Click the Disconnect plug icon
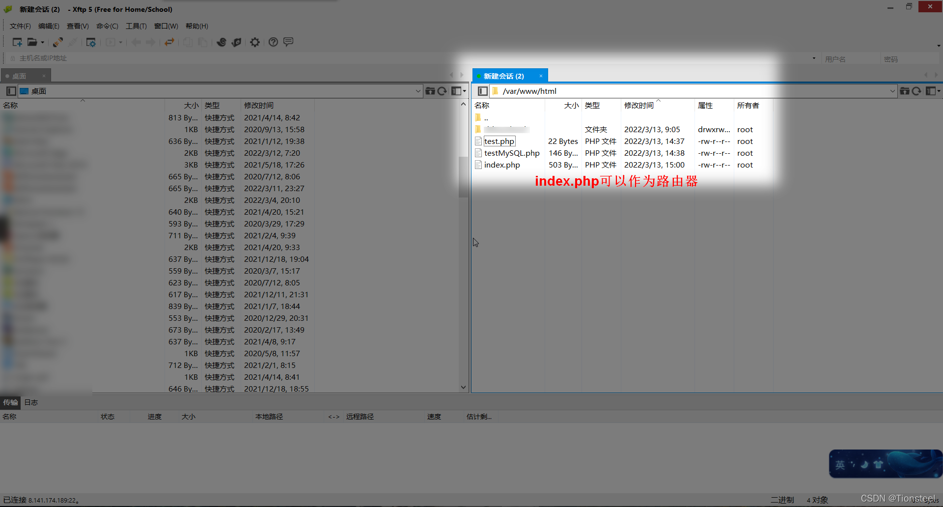 [x=73, y=42]
